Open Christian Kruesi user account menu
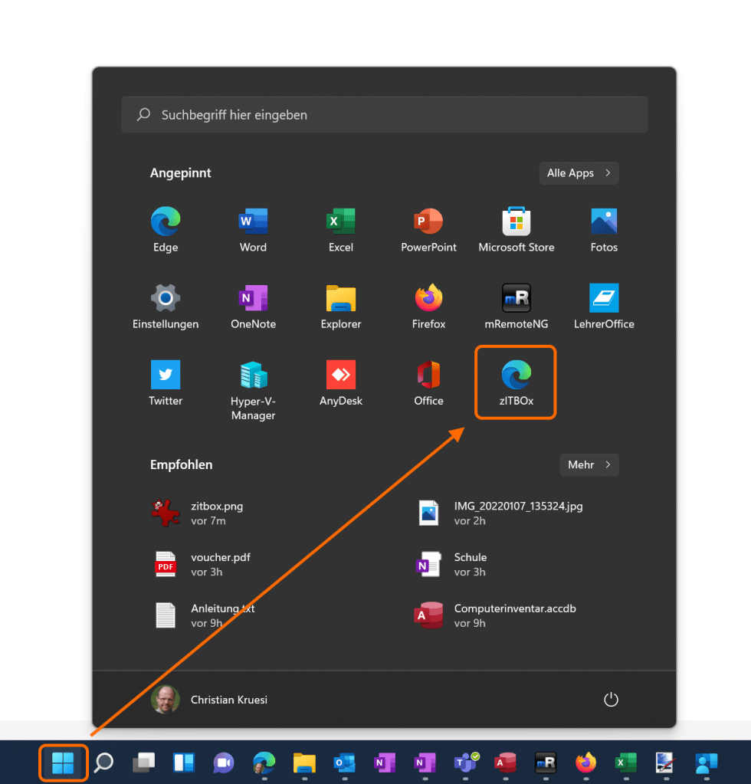The height and width of the screenshot is (784, 751). pyautogui.click(x=210, y=700)
